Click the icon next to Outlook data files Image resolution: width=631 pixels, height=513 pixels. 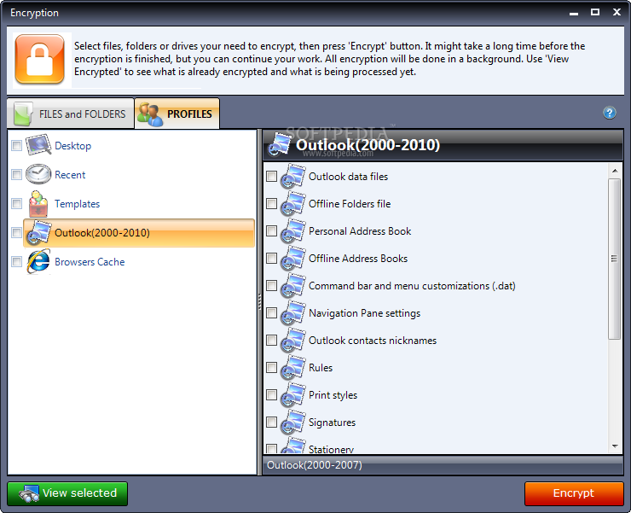tap(293, 177)
